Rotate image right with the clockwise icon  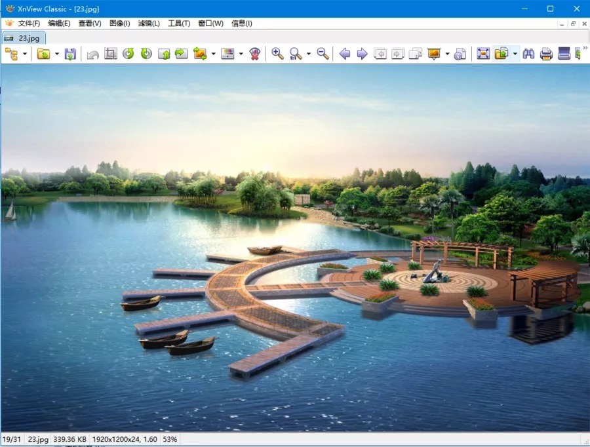146,54
